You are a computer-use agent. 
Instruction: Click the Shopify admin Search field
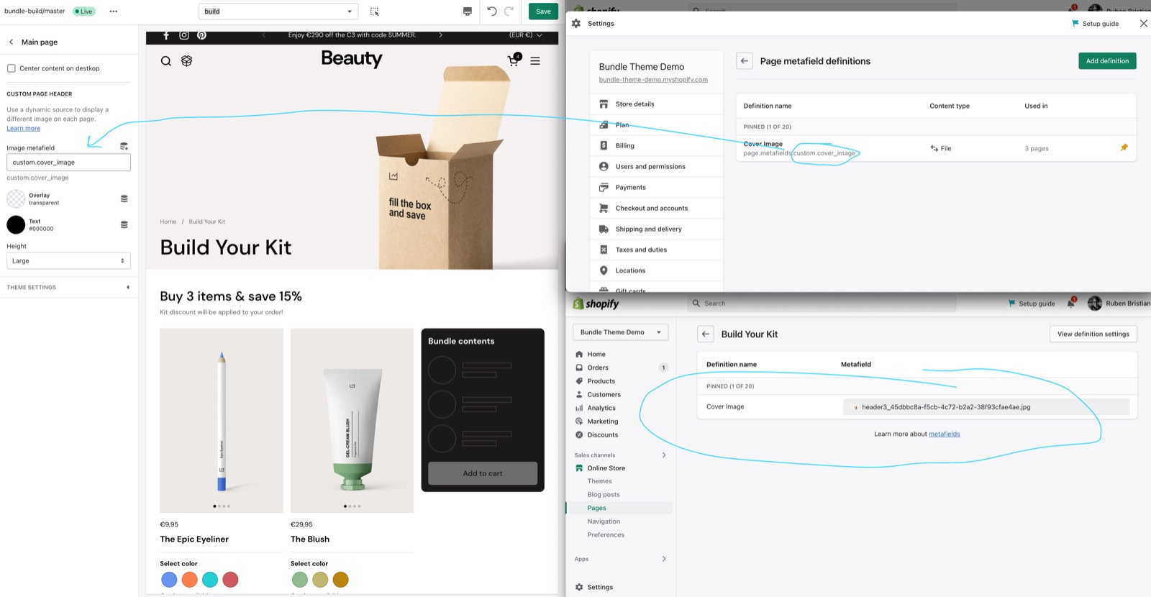pos(822,304)
